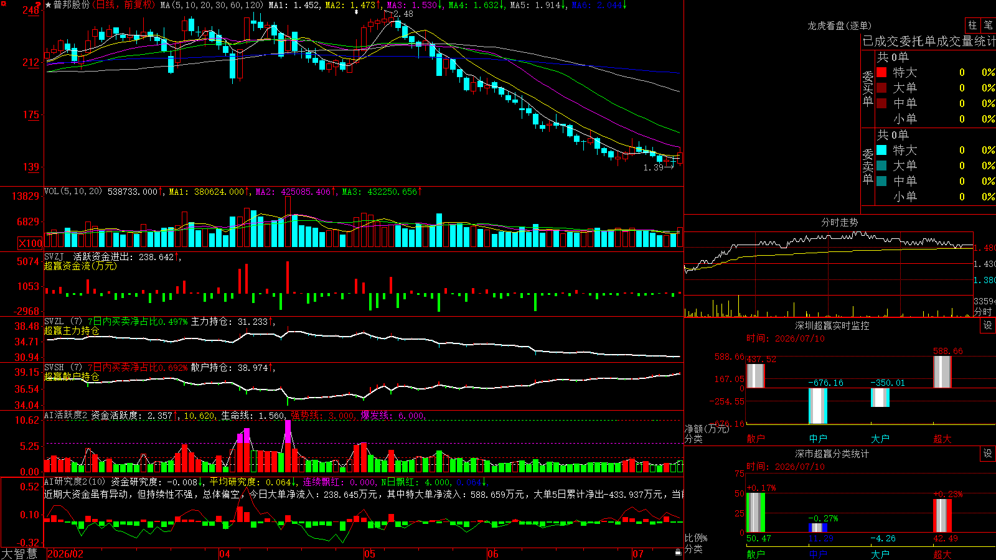This screenshot has width=996, height=560.
Task: Open 设 settings for 深圳超赢实时监控
Action: [988, 325]
